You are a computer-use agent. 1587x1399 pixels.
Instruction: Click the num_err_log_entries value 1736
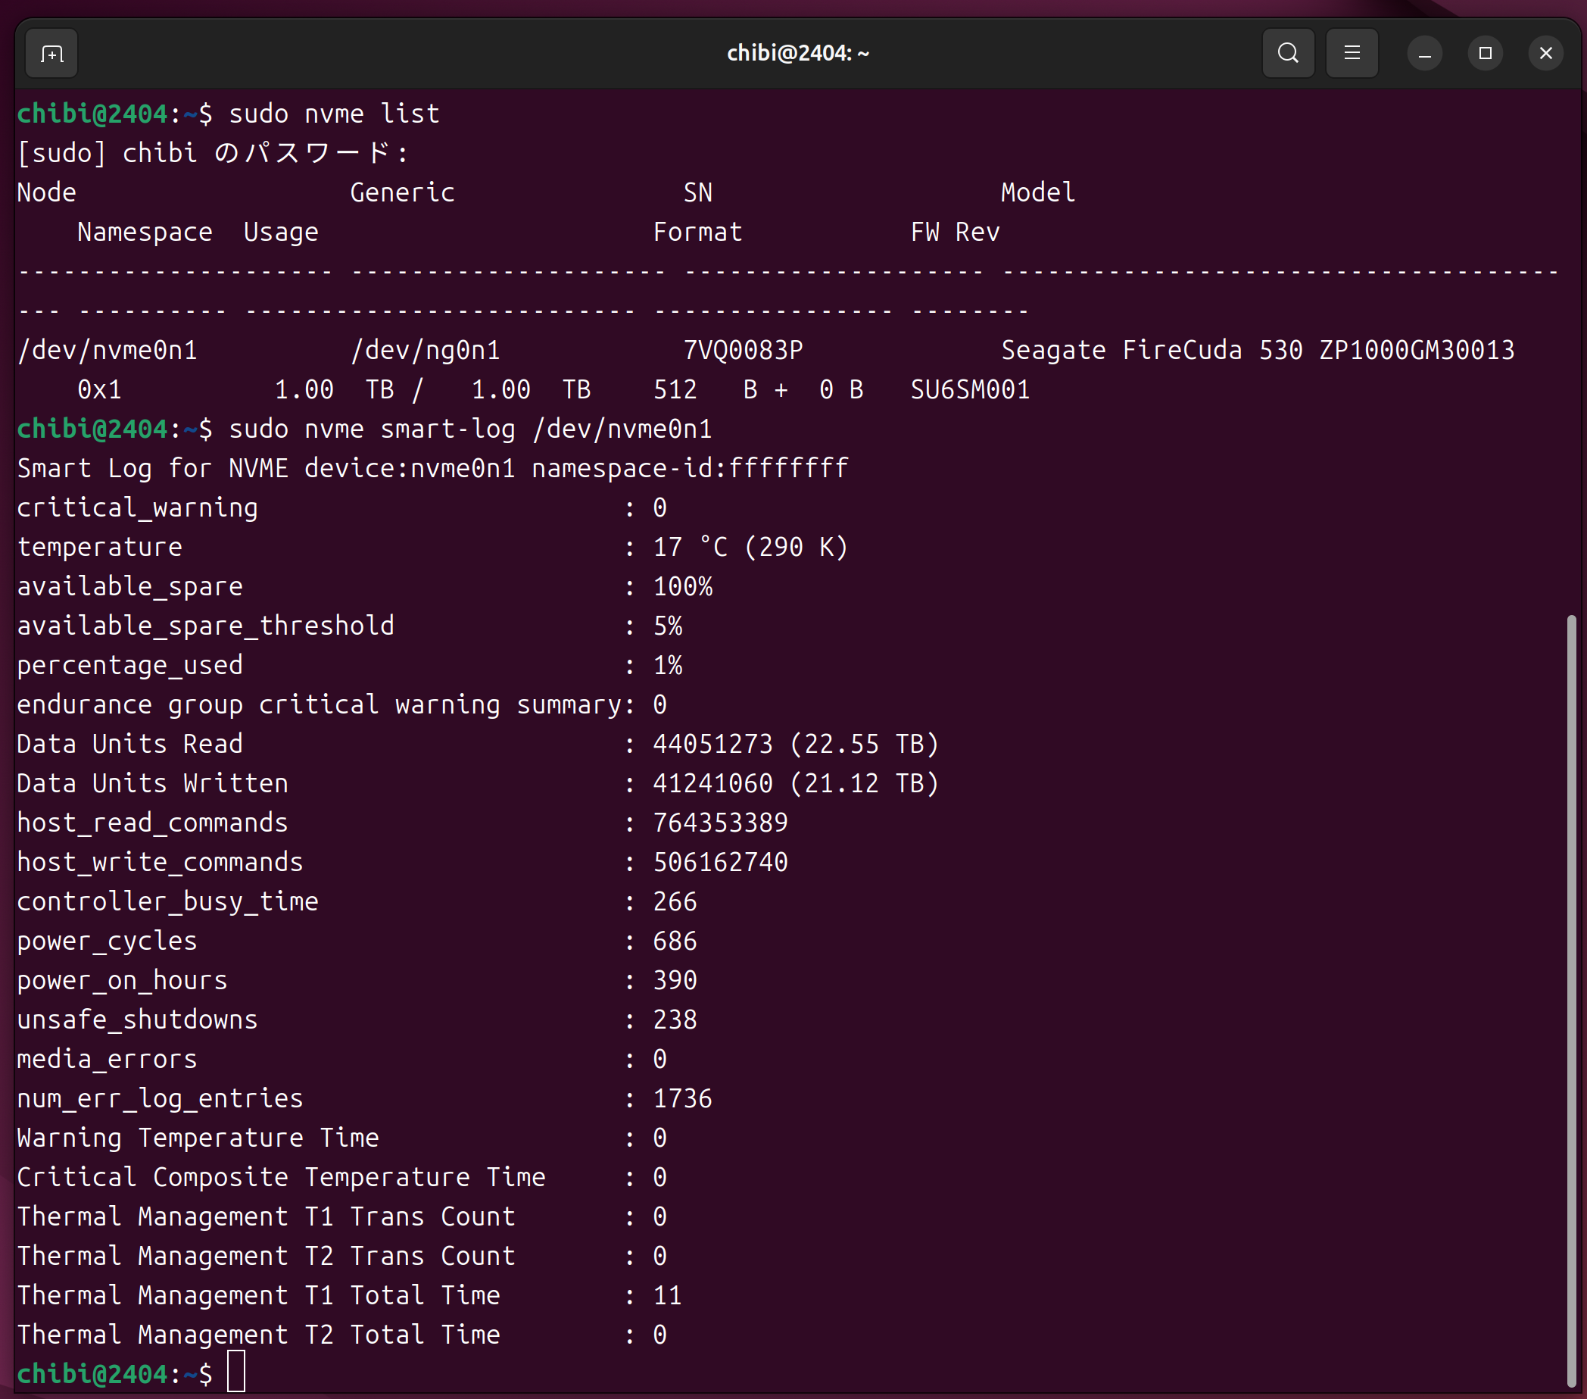click(x=682, y=1098)
